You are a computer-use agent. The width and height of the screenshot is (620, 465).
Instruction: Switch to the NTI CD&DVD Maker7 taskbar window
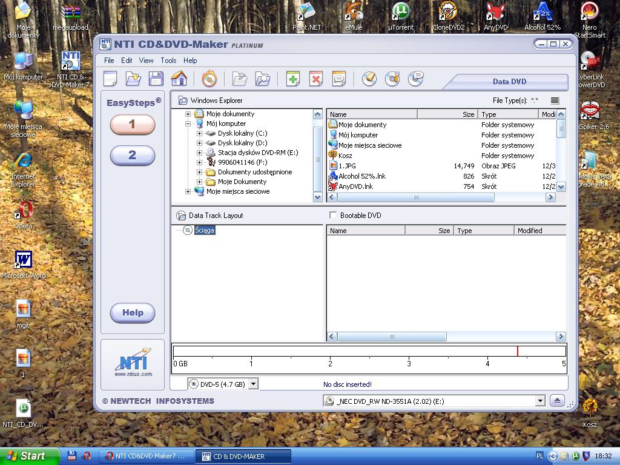point(145,457)
